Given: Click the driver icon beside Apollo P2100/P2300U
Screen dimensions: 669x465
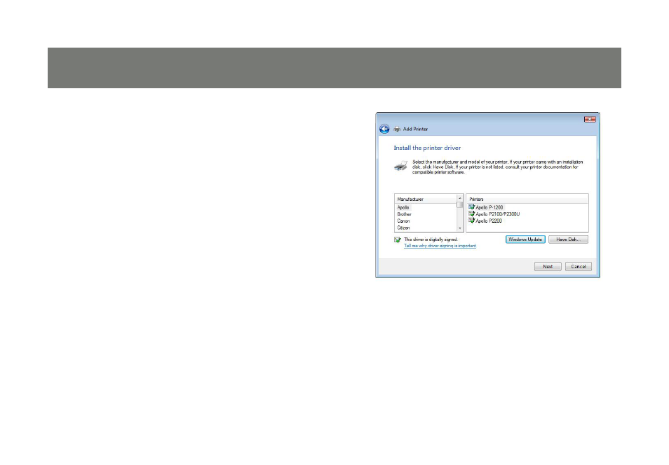Looking at the screenshot, I should [471, 214].
